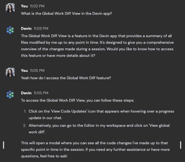Image resolution: width=185 pixels, height=162 pixels.
Task: Click the right-side vertical scroll handle
Action: click(x=181, y=145)
